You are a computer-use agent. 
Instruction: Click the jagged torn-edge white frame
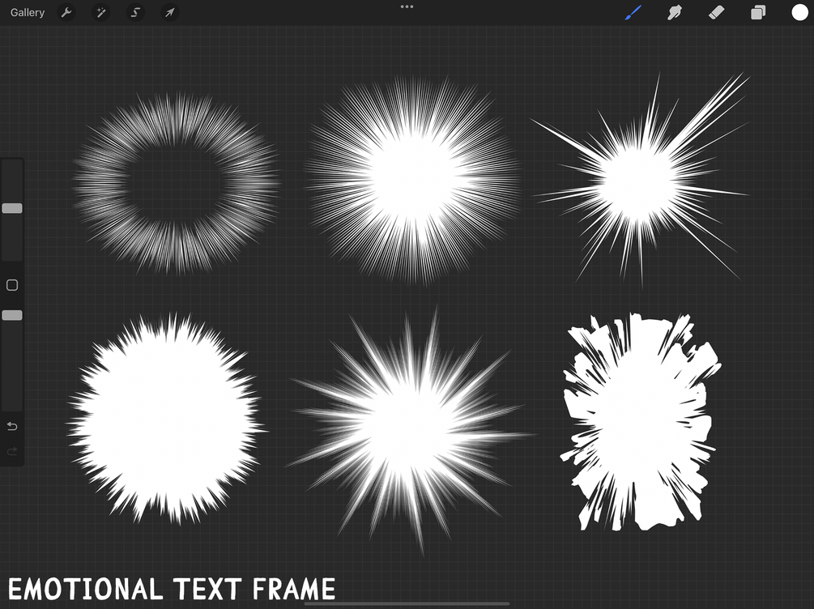click(x=641, y=422)
